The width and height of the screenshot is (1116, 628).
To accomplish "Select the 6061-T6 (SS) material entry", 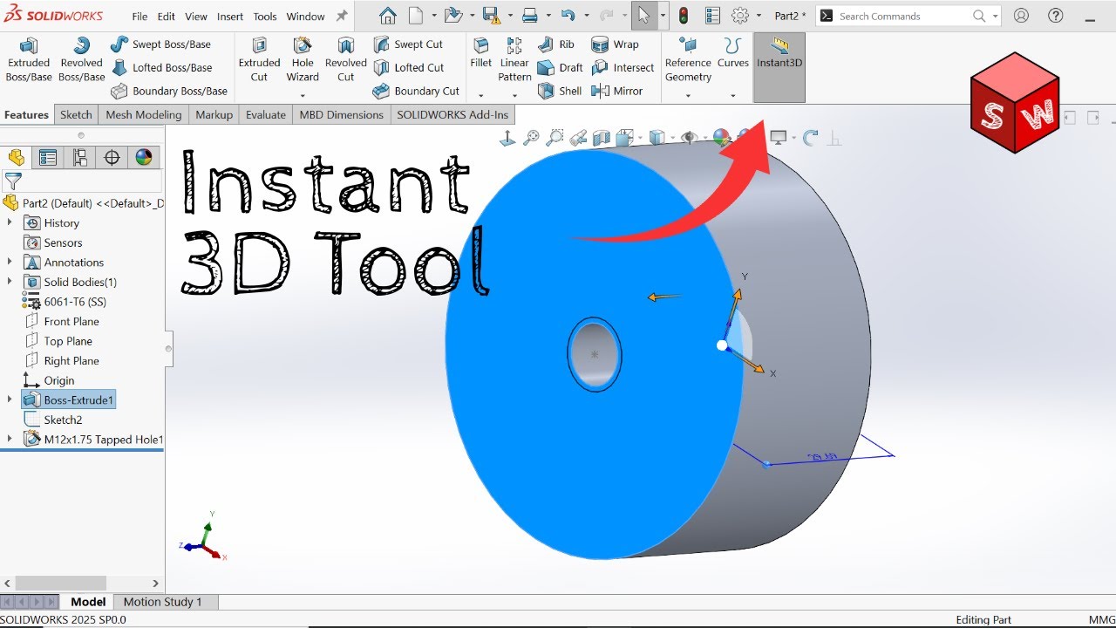I will pyautogui.click(x=75, y=302).
